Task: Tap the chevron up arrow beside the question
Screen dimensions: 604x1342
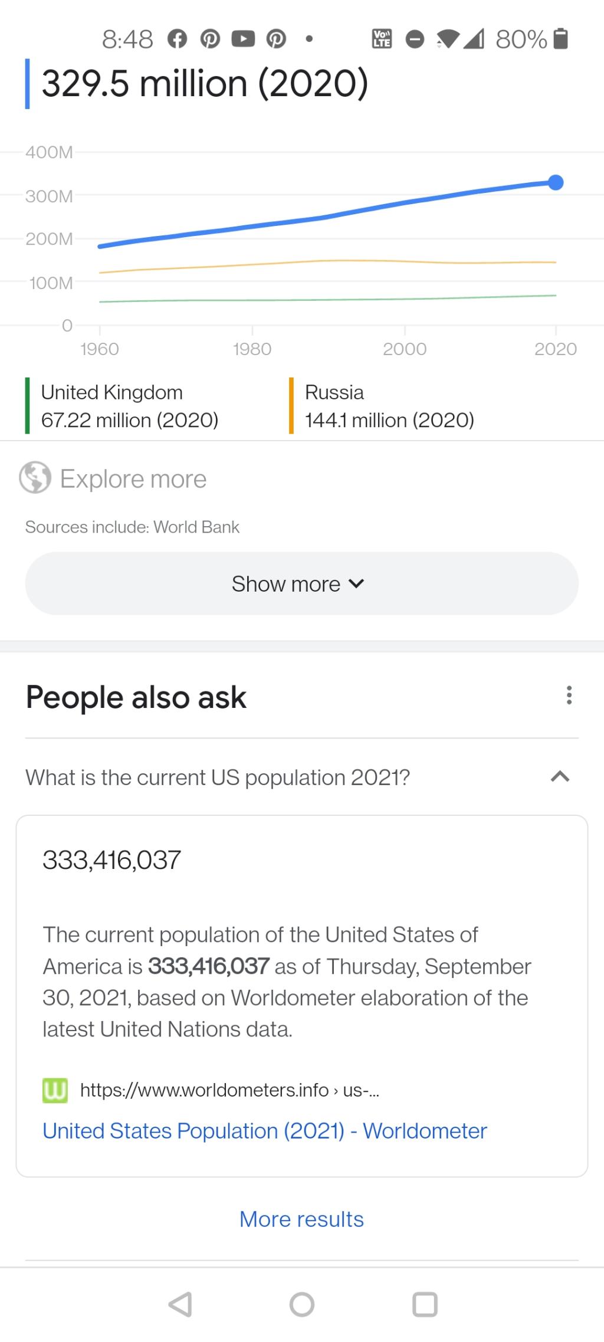Action: click(560, 777)
